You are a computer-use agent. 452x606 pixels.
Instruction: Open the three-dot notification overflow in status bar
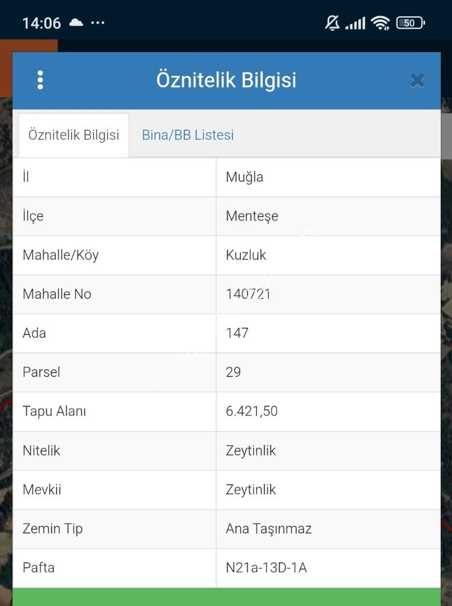97,23
